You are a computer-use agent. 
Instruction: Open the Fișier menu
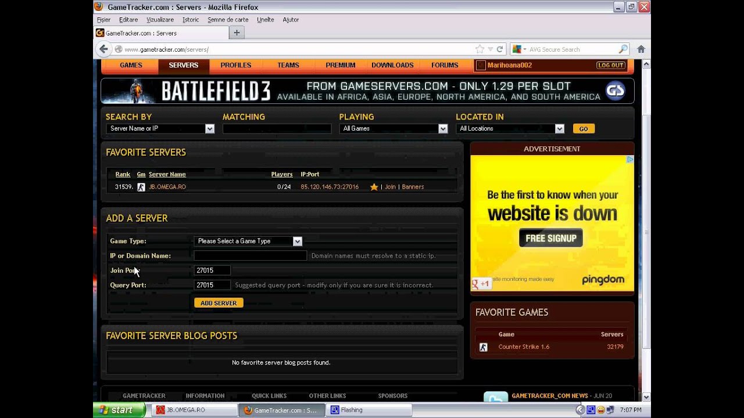[103, 20]
